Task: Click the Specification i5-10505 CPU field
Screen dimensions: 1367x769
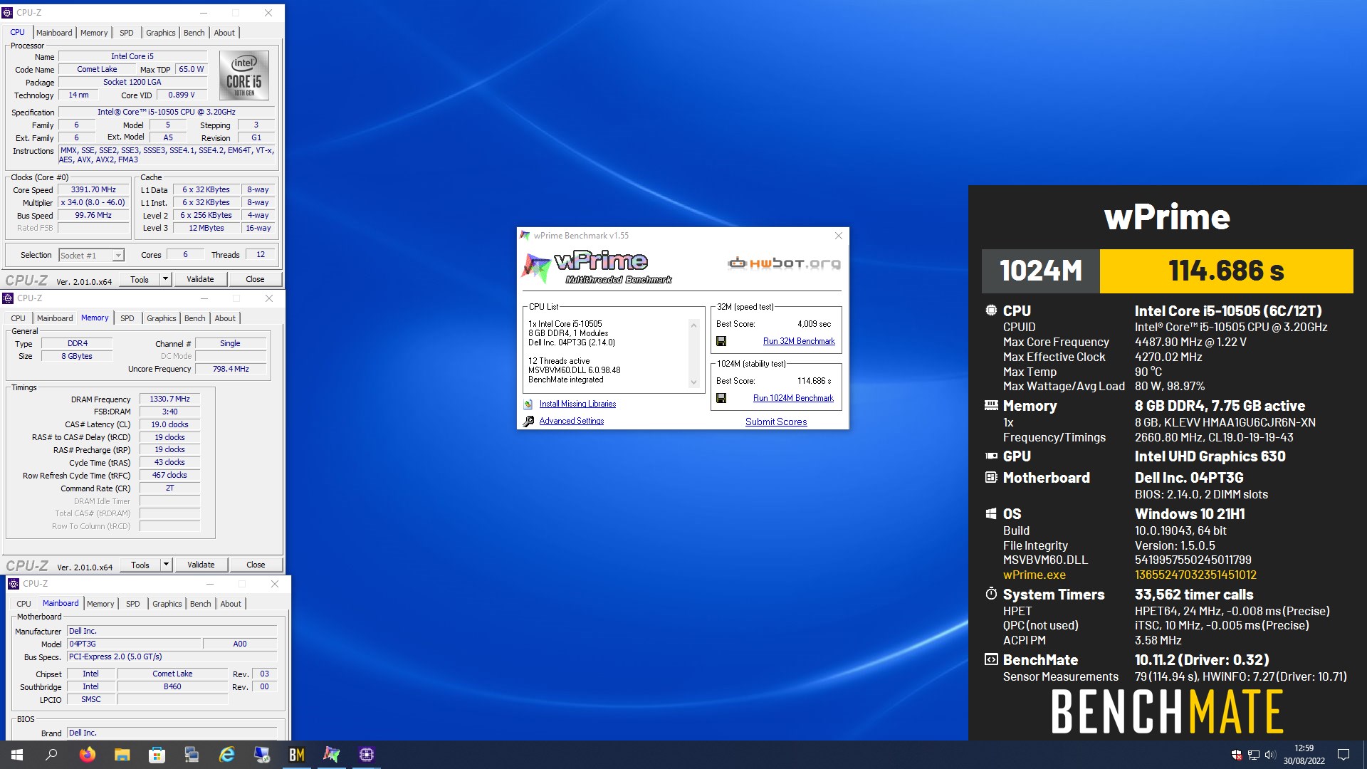Action: (x=167, y=112)
